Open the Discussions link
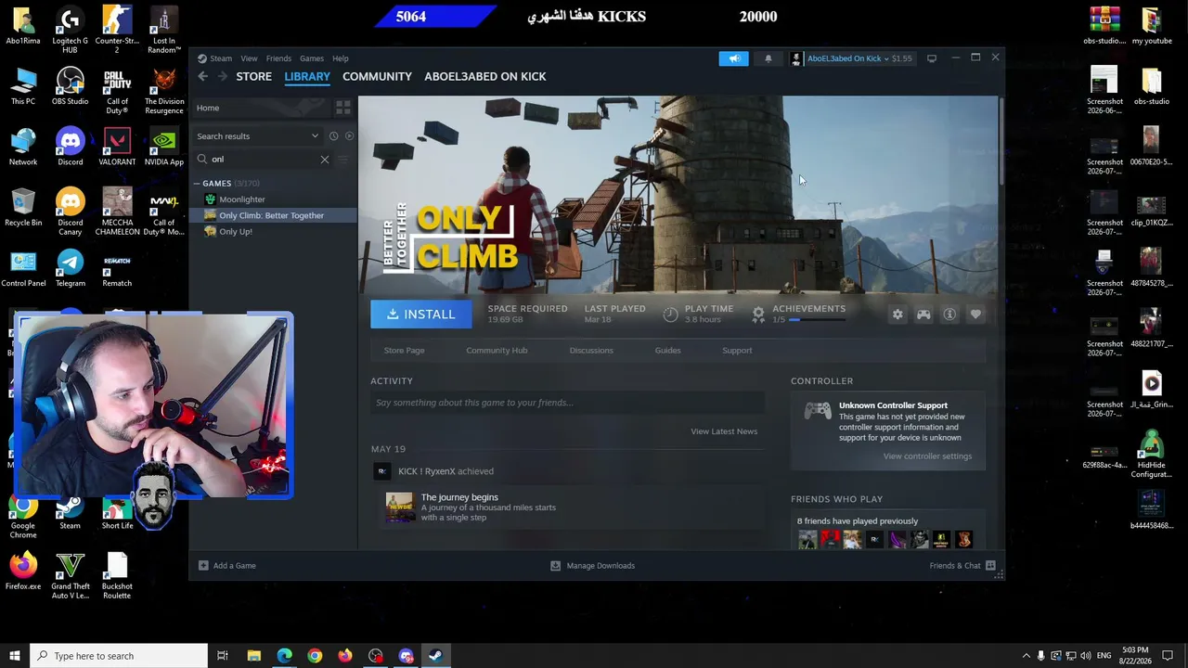The width and height of the screenshot is (1188, 668). (591, 351)
